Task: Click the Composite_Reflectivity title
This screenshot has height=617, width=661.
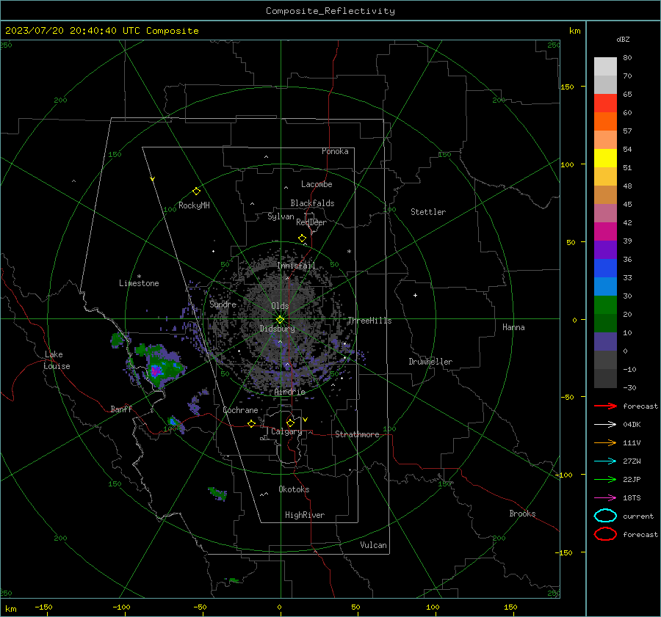Action: tap(330, 11)
